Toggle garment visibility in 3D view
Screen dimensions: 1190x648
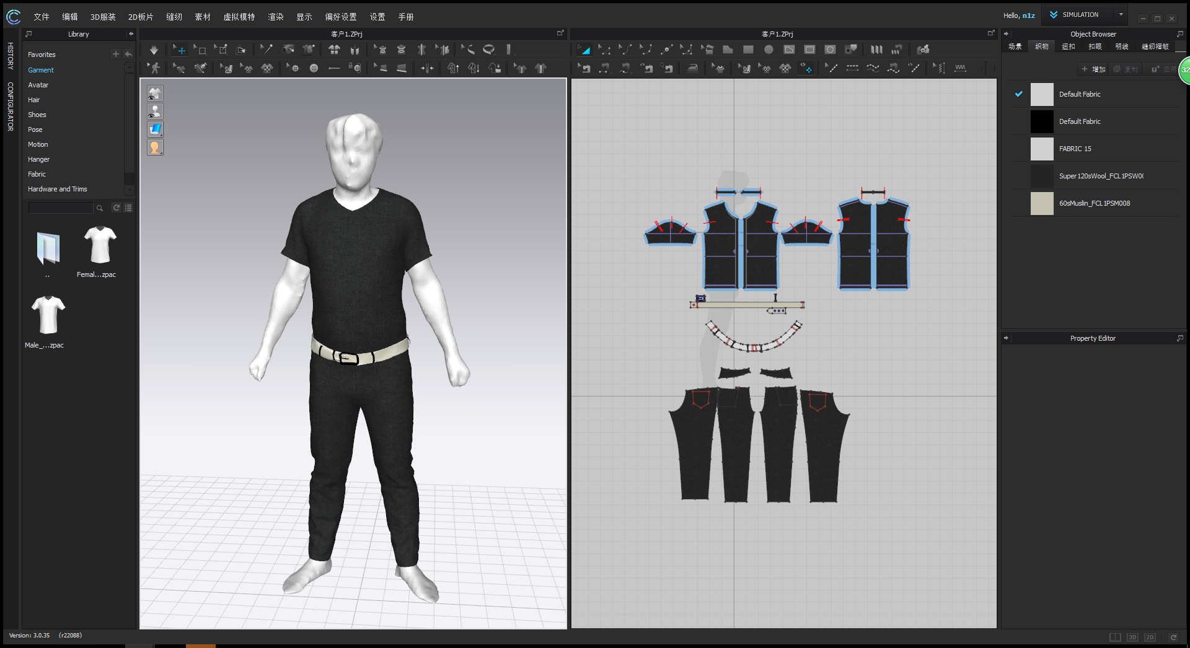pyautogui.click(x=155, y=94)
